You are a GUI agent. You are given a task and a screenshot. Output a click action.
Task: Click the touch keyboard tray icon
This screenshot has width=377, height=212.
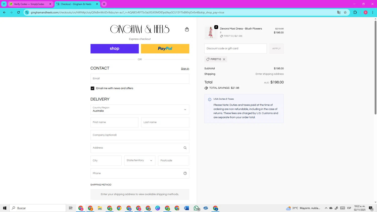(x=343, y=208)
